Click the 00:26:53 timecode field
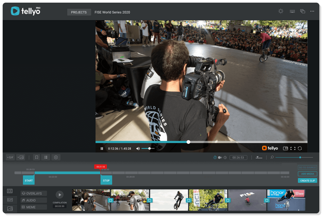323x216 pixels. [x=238, y=158]
